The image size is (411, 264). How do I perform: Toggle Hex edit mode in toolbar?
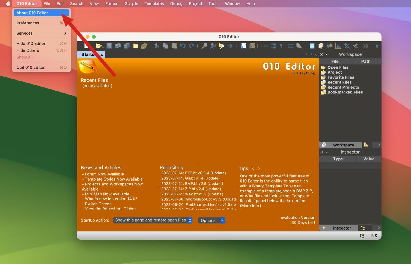265,46
